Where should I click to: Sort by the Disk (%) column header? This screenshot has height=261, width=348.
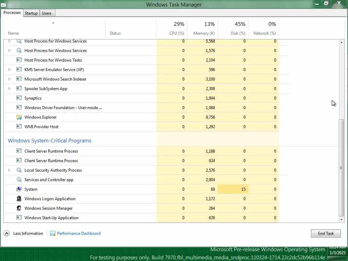pyautogui.click(x=233, y=29)
